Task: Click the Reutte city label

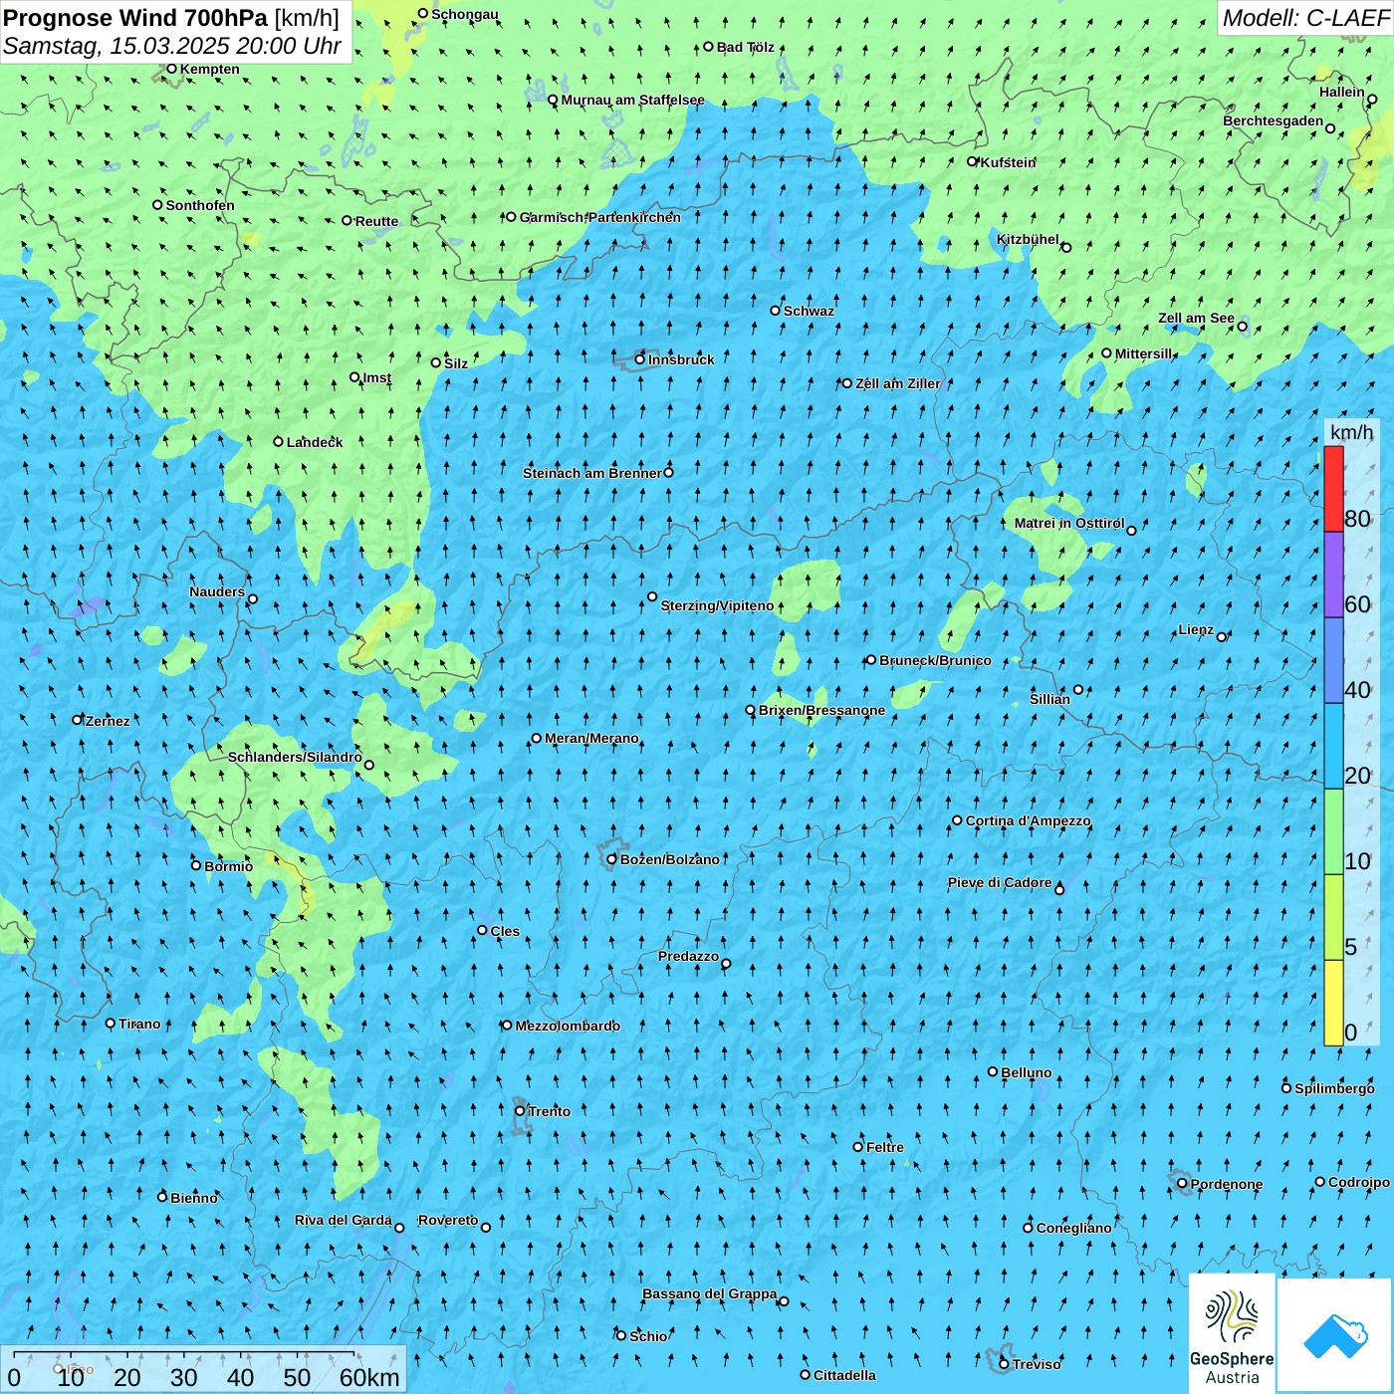Action: tap(376, 221)
